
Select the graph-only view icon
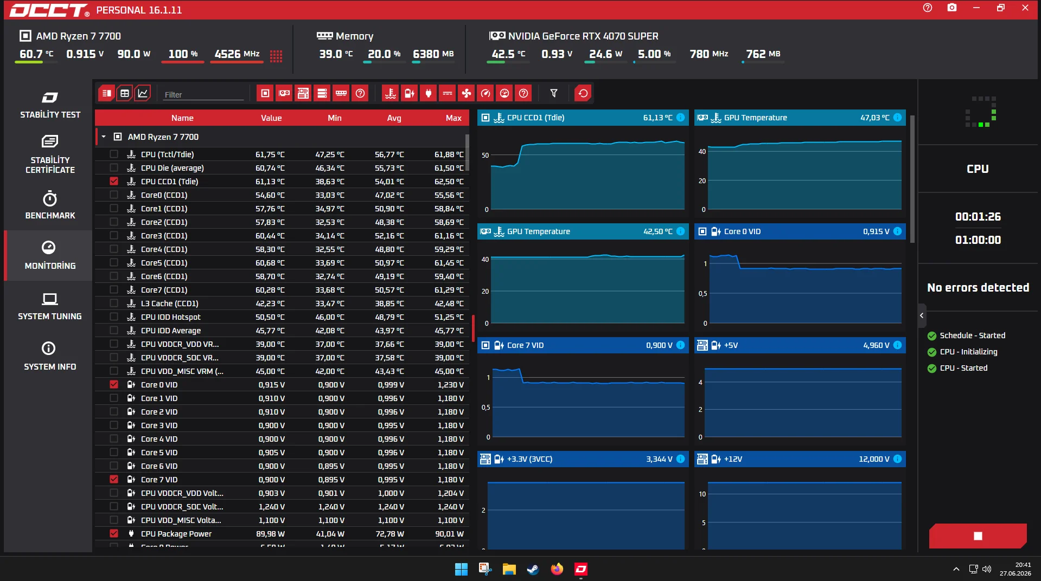143,93
